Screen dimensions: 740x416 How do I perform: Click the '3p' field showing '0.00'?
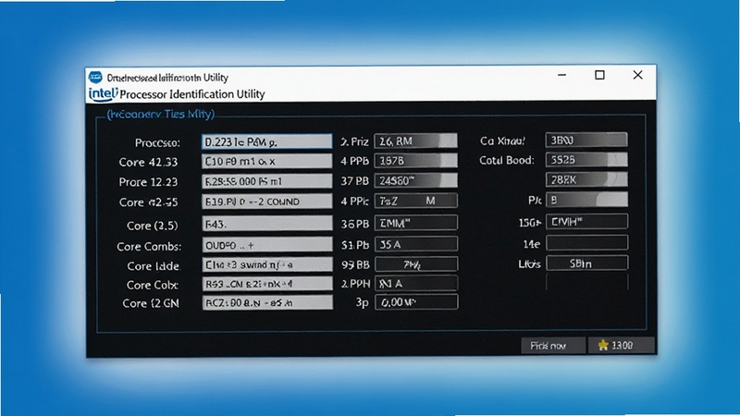click(415, 302)
